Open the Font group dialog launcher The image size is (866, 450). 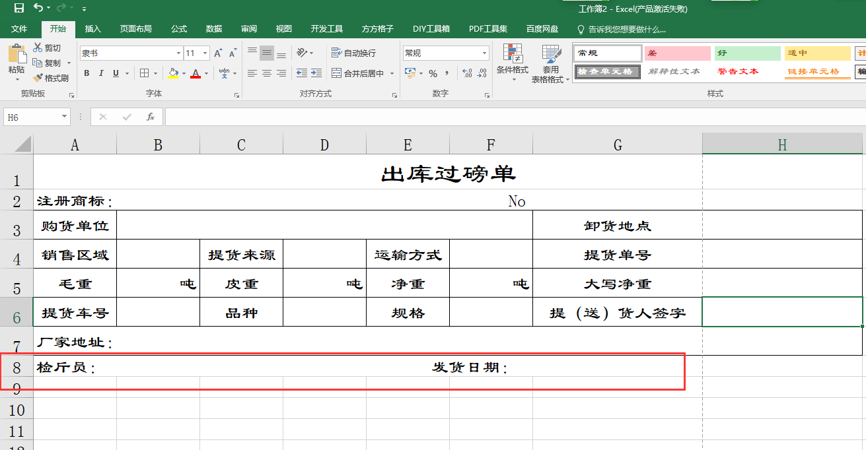(x=236, y=96)
